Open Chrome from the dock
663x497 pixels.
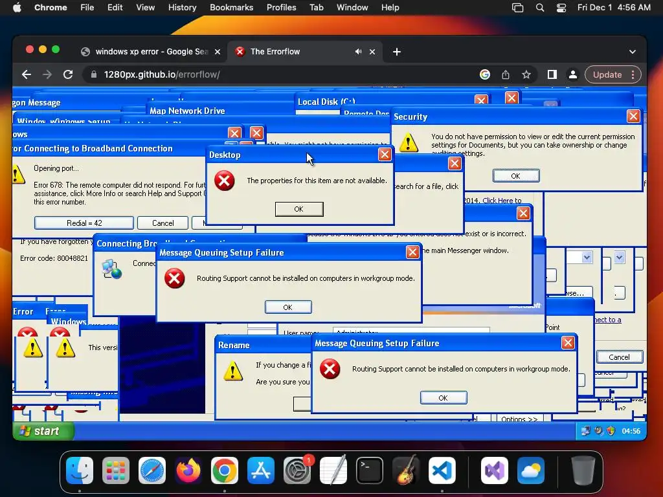pyautogui.click(x=225, y=470)
